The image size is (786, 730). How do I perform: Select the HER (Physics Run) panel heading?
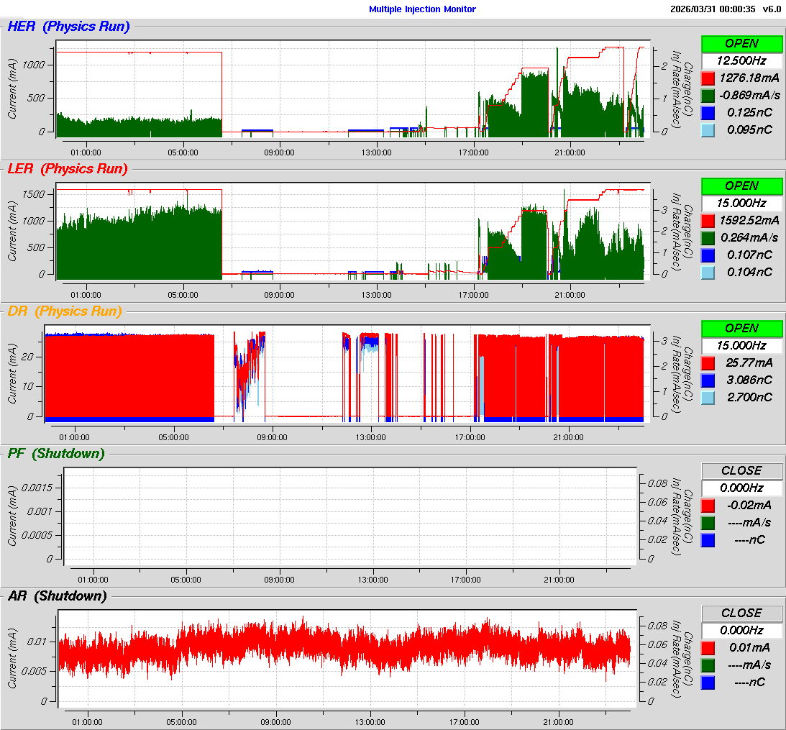coord(68,27)
